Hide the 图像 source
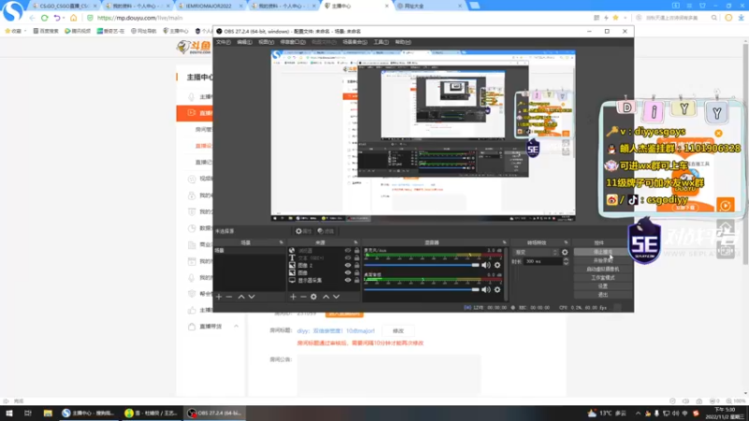This screenshot has height=421, width=749. (x=347, y=272)
